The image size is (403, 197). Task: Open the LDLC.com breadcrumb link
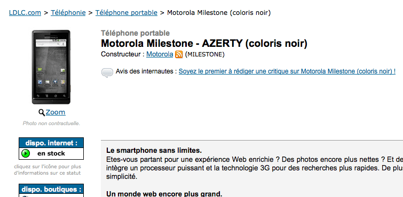[x=25, y=12]
